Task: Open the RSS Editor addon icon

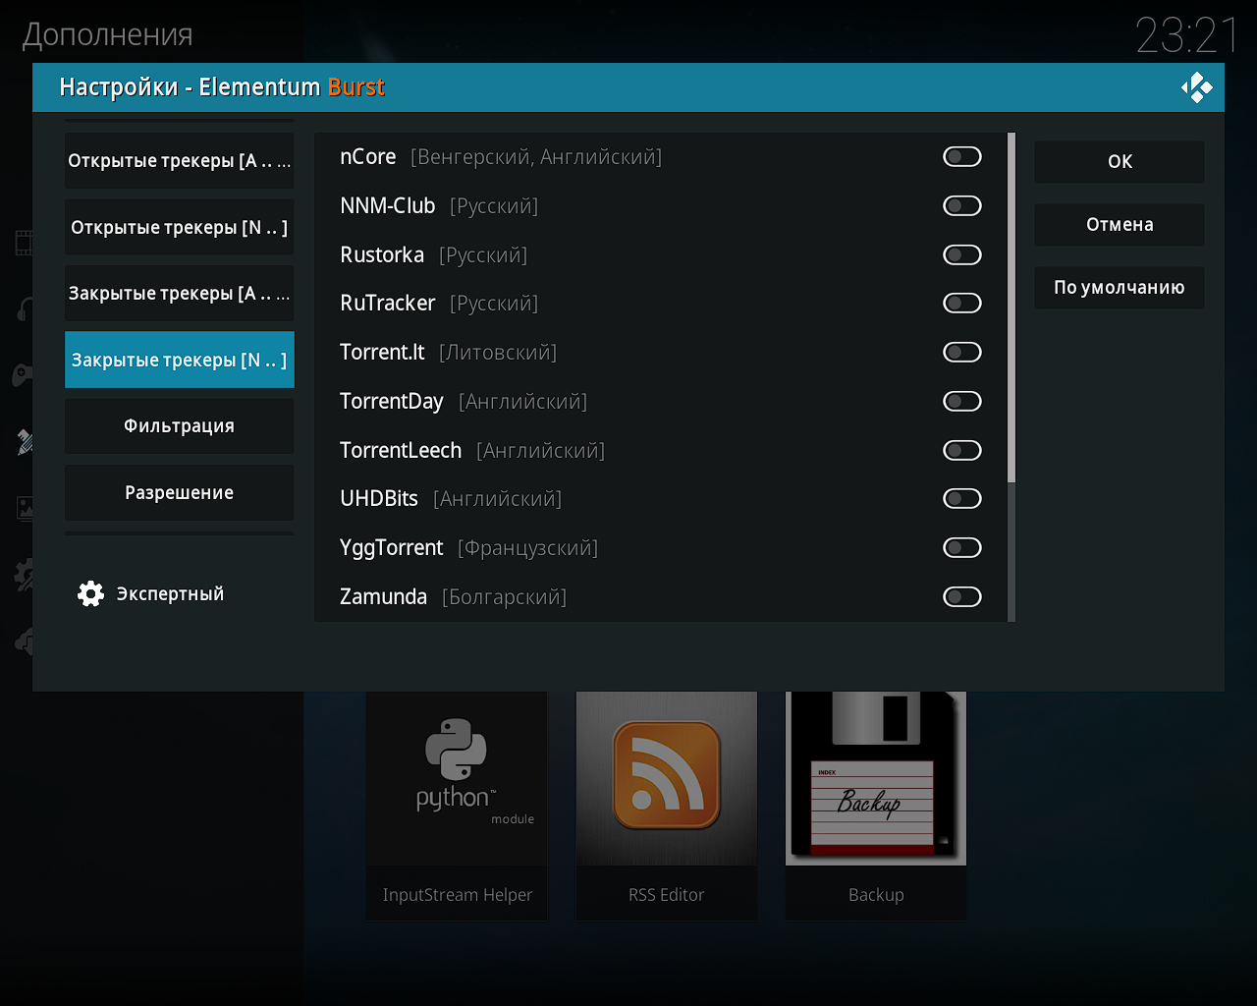Action: [x=667, y=778]
